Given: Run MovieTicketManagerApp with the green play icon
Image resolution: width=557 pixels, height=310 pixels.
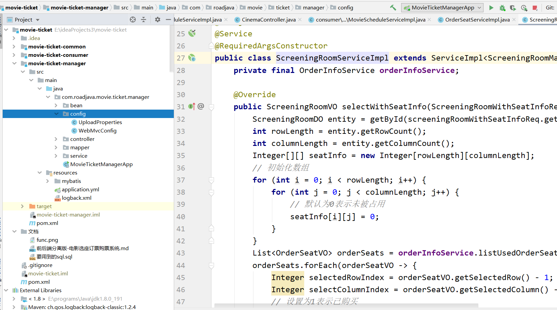Looking at the screenshot, I should click(491, 7).
